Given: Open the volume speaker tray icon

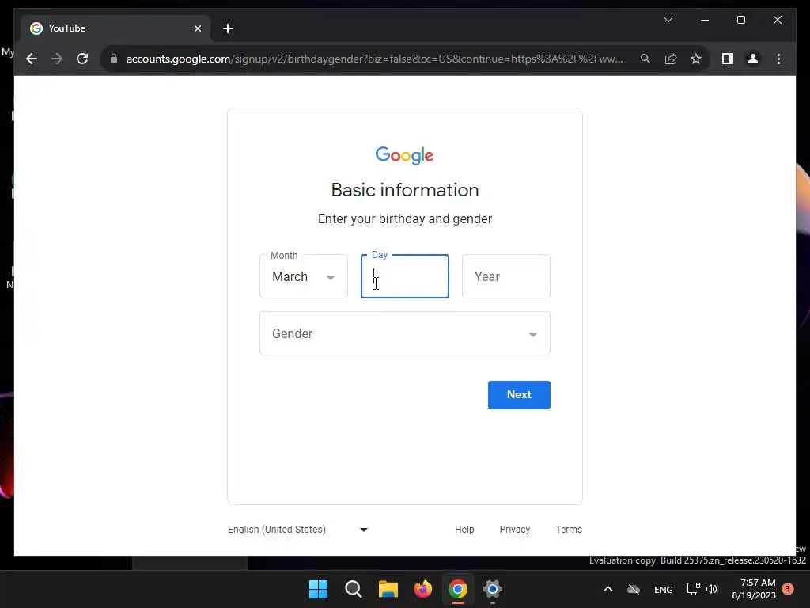Looking at the screenshot, I should pos(712,589).
